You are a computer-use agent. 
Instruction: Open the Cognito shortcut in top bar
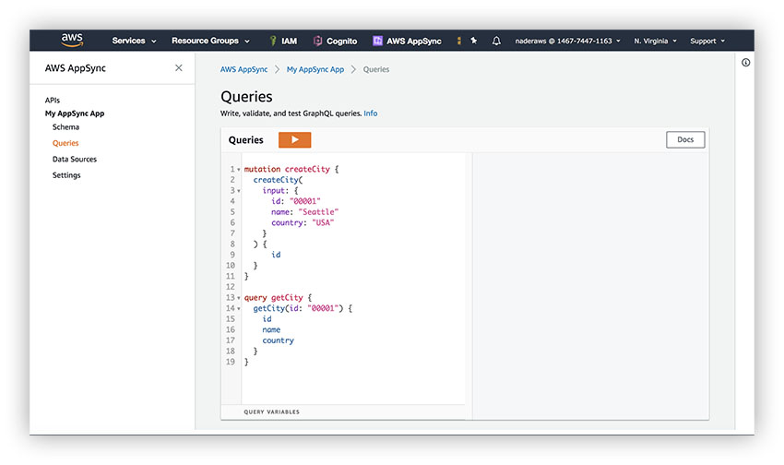tap(335, 41)
